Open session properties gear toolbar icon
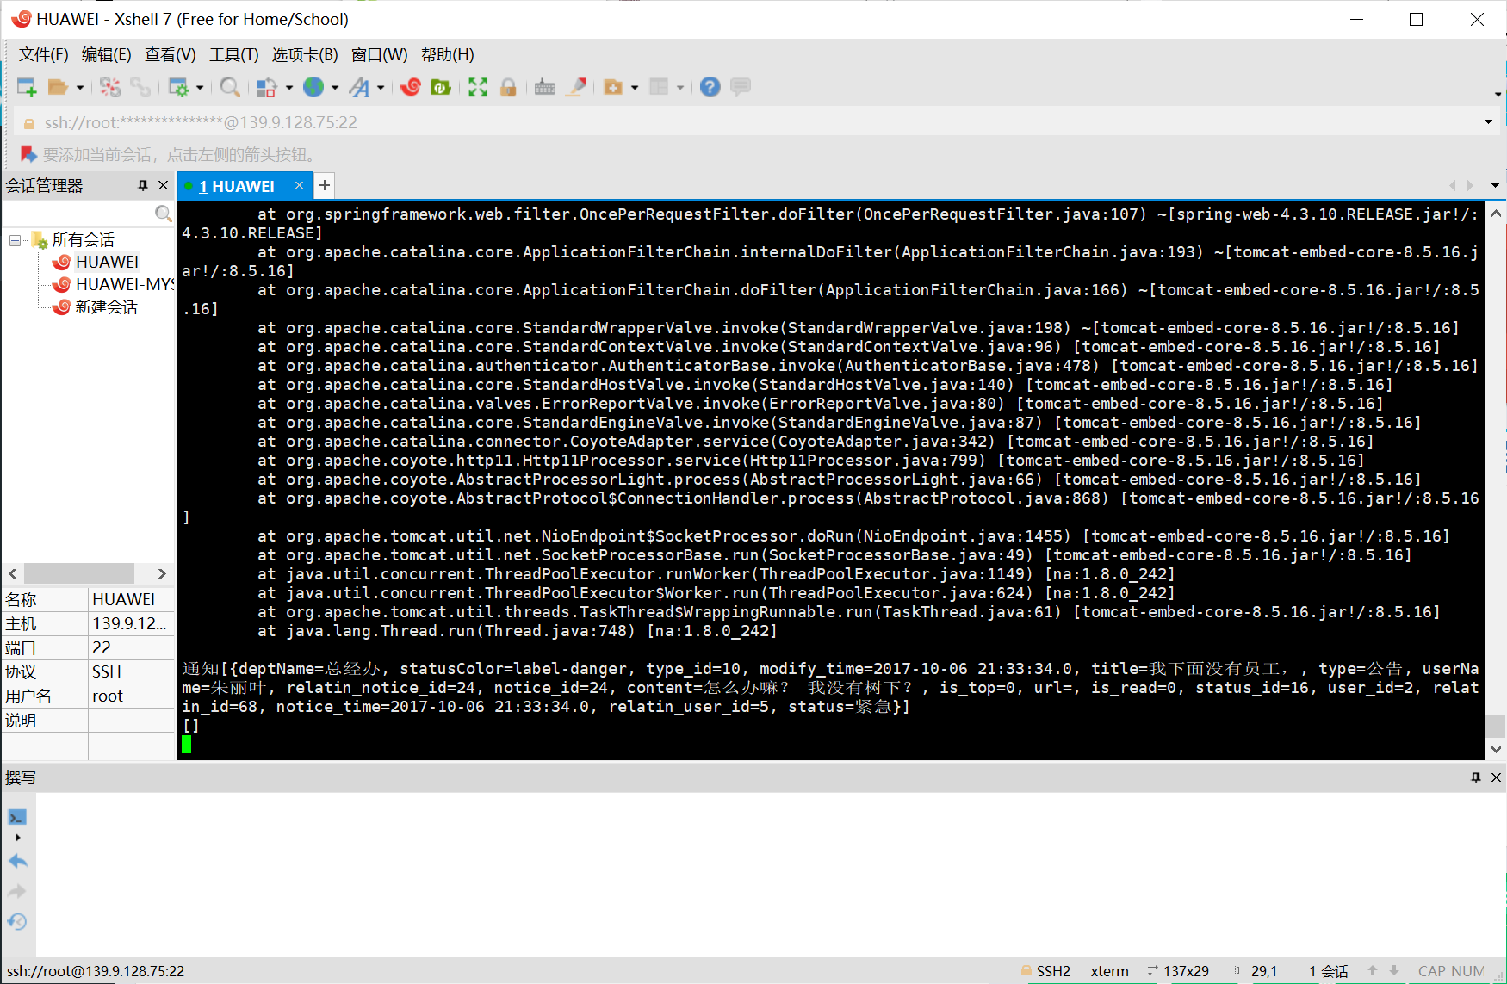This screenshot has height=984, width=1507. (178, 87)
